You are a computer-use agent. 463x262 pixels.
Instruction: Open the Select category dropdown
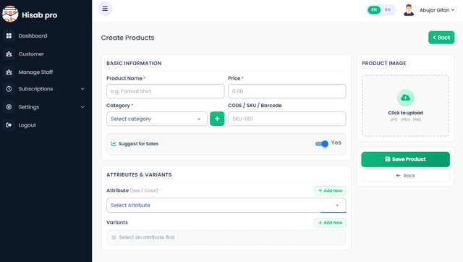tap(157, 119)
